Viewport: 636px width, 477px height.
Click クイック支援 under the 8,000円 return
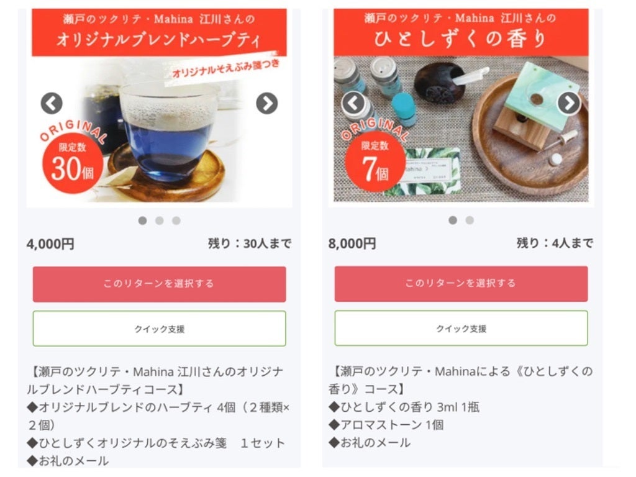(461, 328)
